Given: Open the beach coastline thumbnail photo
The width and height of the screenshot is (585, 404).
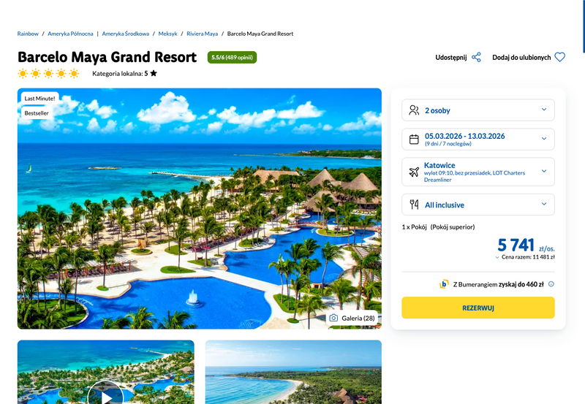Looking at the screenshot, I should pyautogui.click(x=293, y=372).
